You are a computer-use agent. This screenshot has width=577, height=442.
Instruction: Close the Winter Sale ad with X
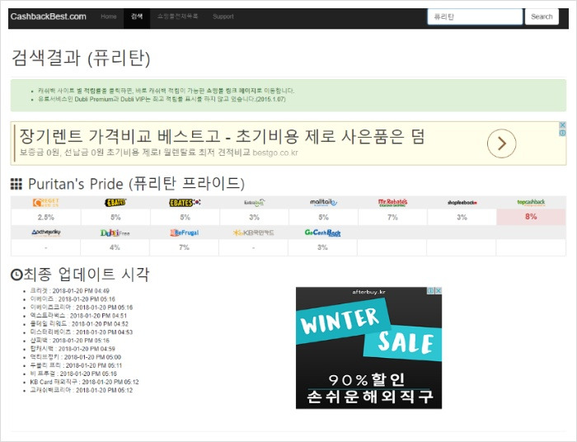pyautogui.click(x=439, y=291)
